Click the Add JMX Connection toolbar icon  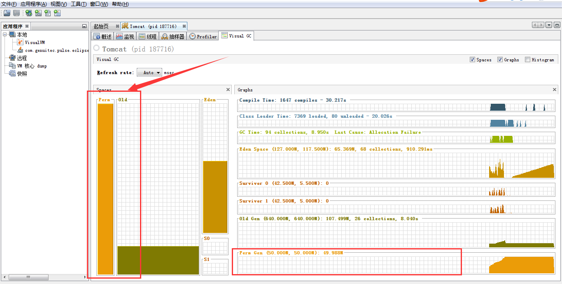38,13
